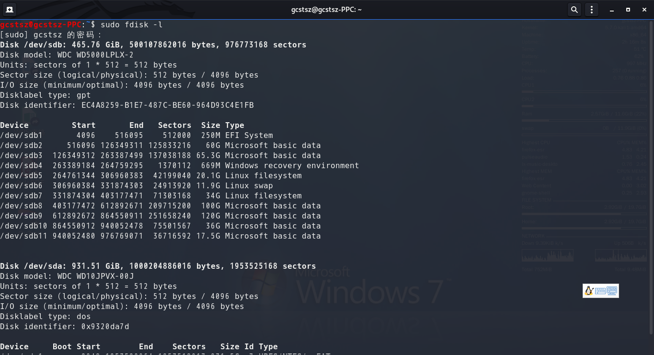Click the terminal vertical scrollbar
Viewport: 654px width, 355px height.
(x=652, y=177)
